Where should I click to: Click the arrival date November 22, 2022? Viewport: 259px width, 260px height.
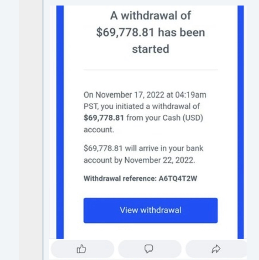tap(160, 160)
